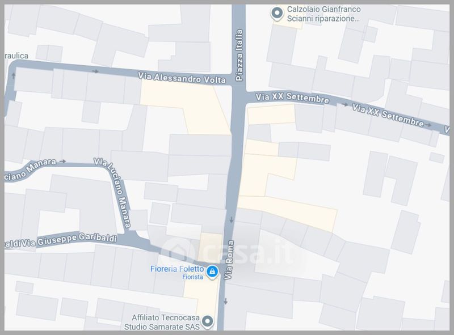Click the vertical Via Luciano Manara label

[112, 192]
